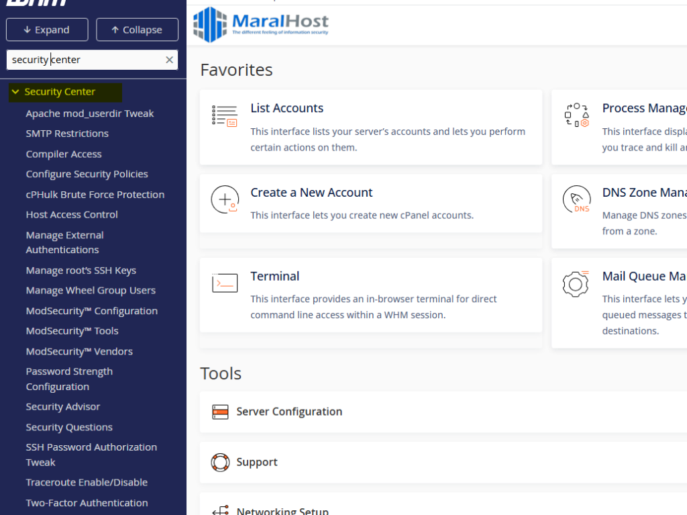This screenshot has width=687, height=515.
Task: Expand the Support tools section
Action: point(257,462)
